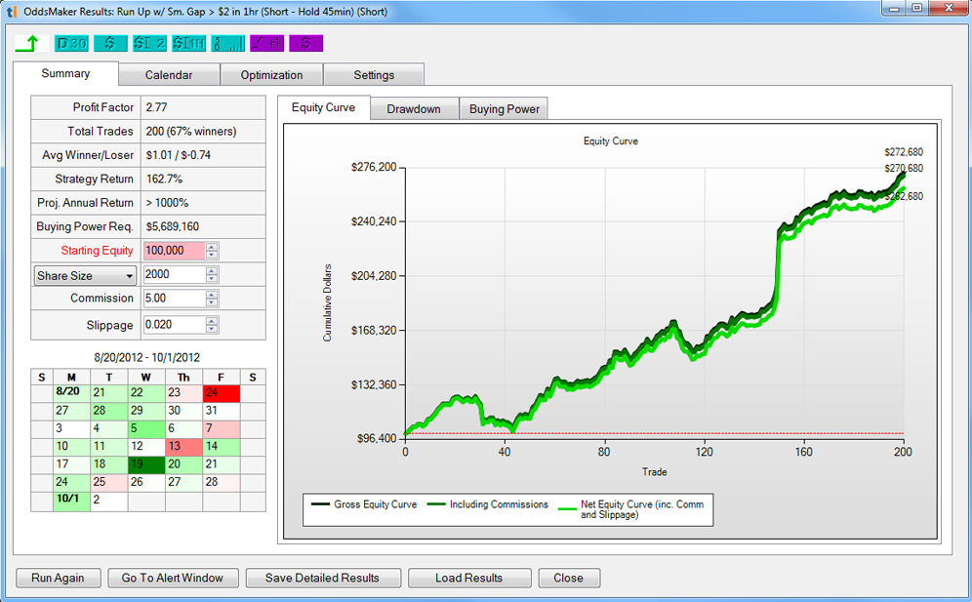
Task: Decrease Commission value with down arrow
Action: coord(212,302)
